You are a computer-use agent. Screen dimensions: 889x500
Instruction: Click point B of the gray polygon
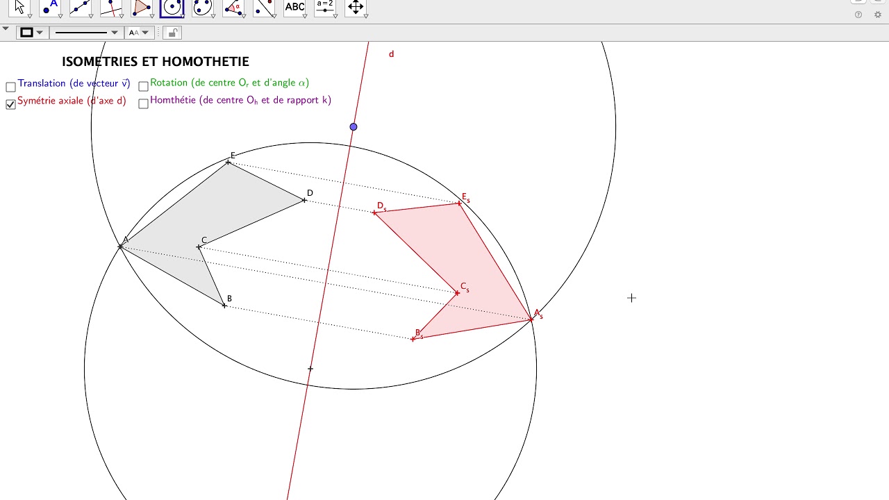224,306
